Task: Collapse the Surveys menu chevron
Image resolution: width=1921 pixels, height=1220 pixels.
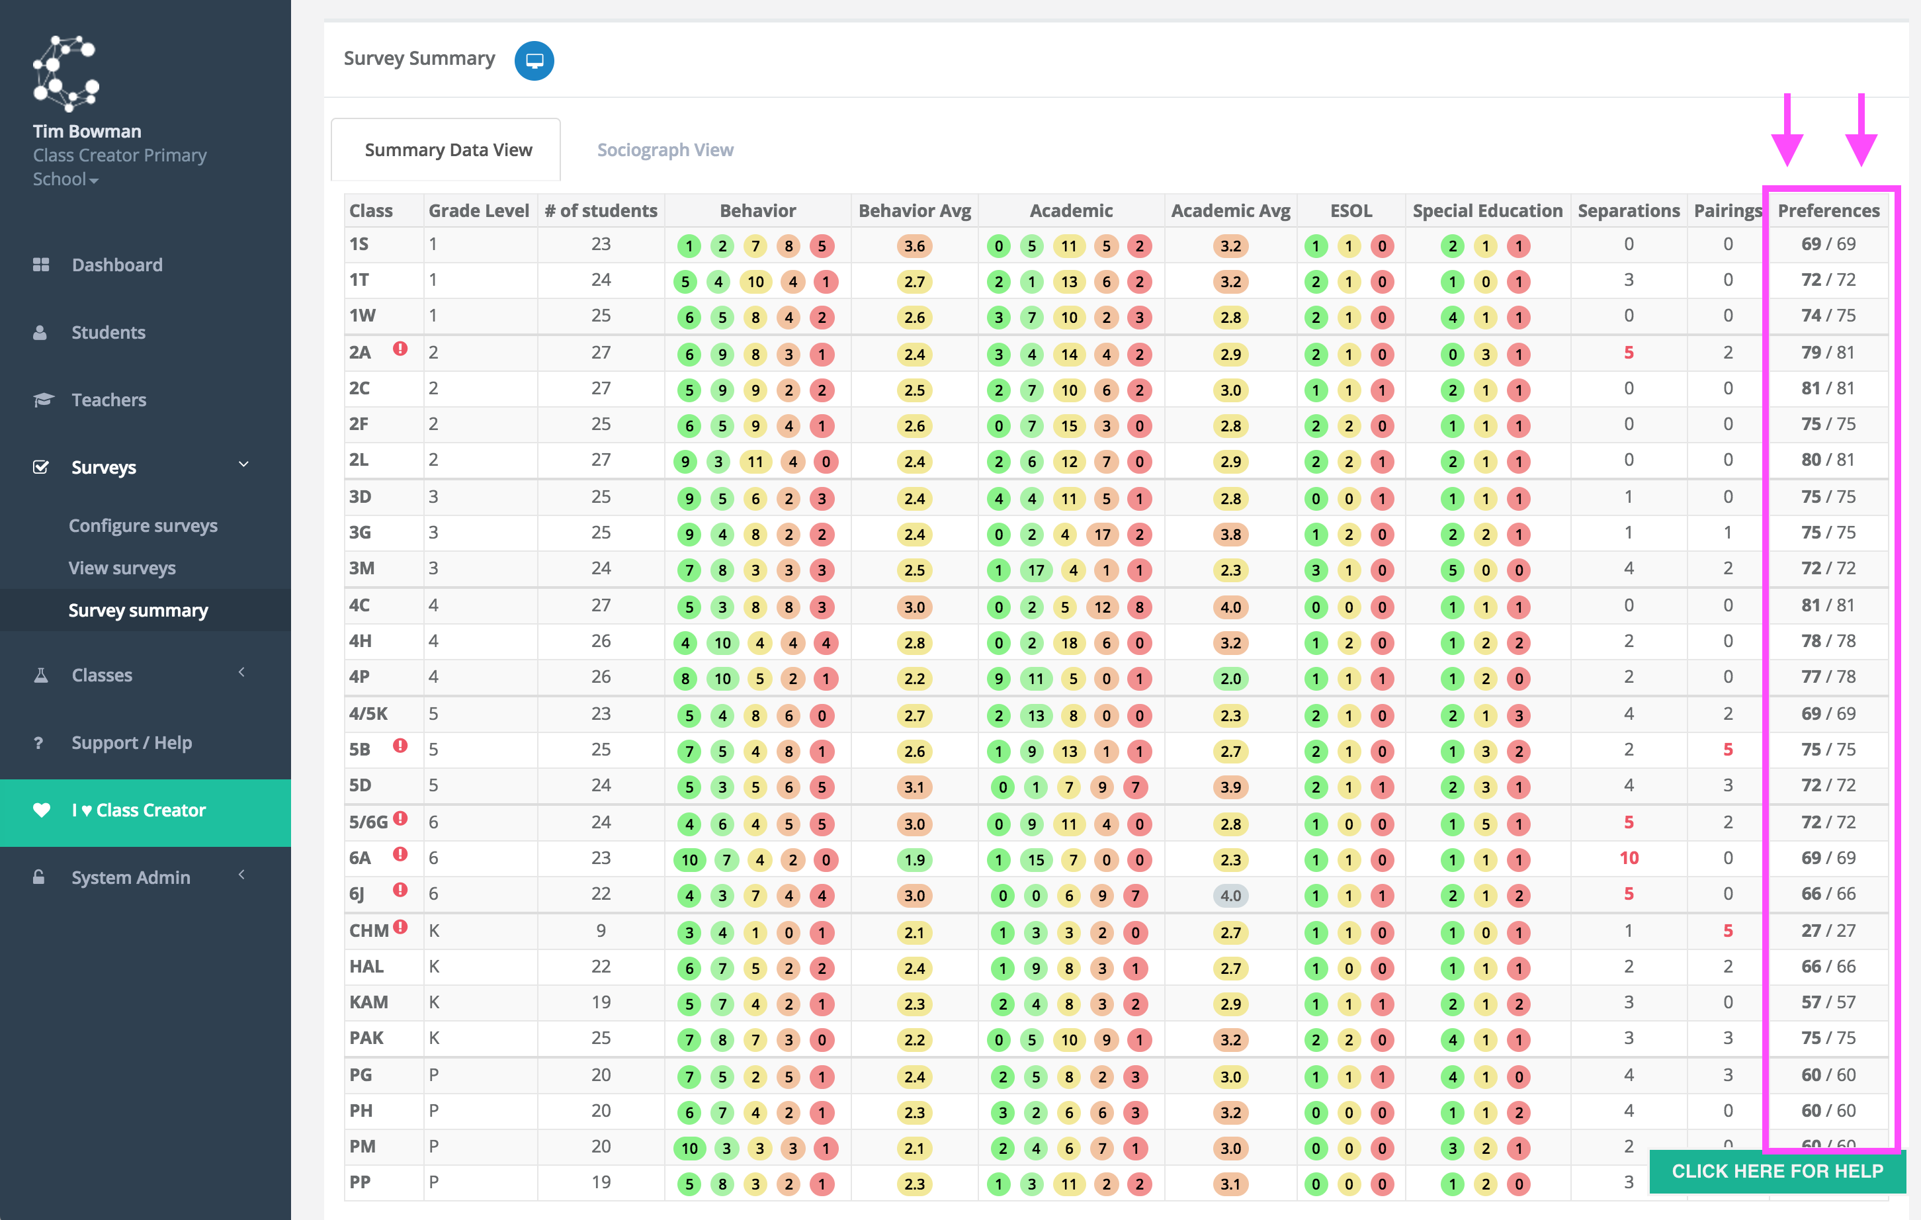Action: [244, 464]
